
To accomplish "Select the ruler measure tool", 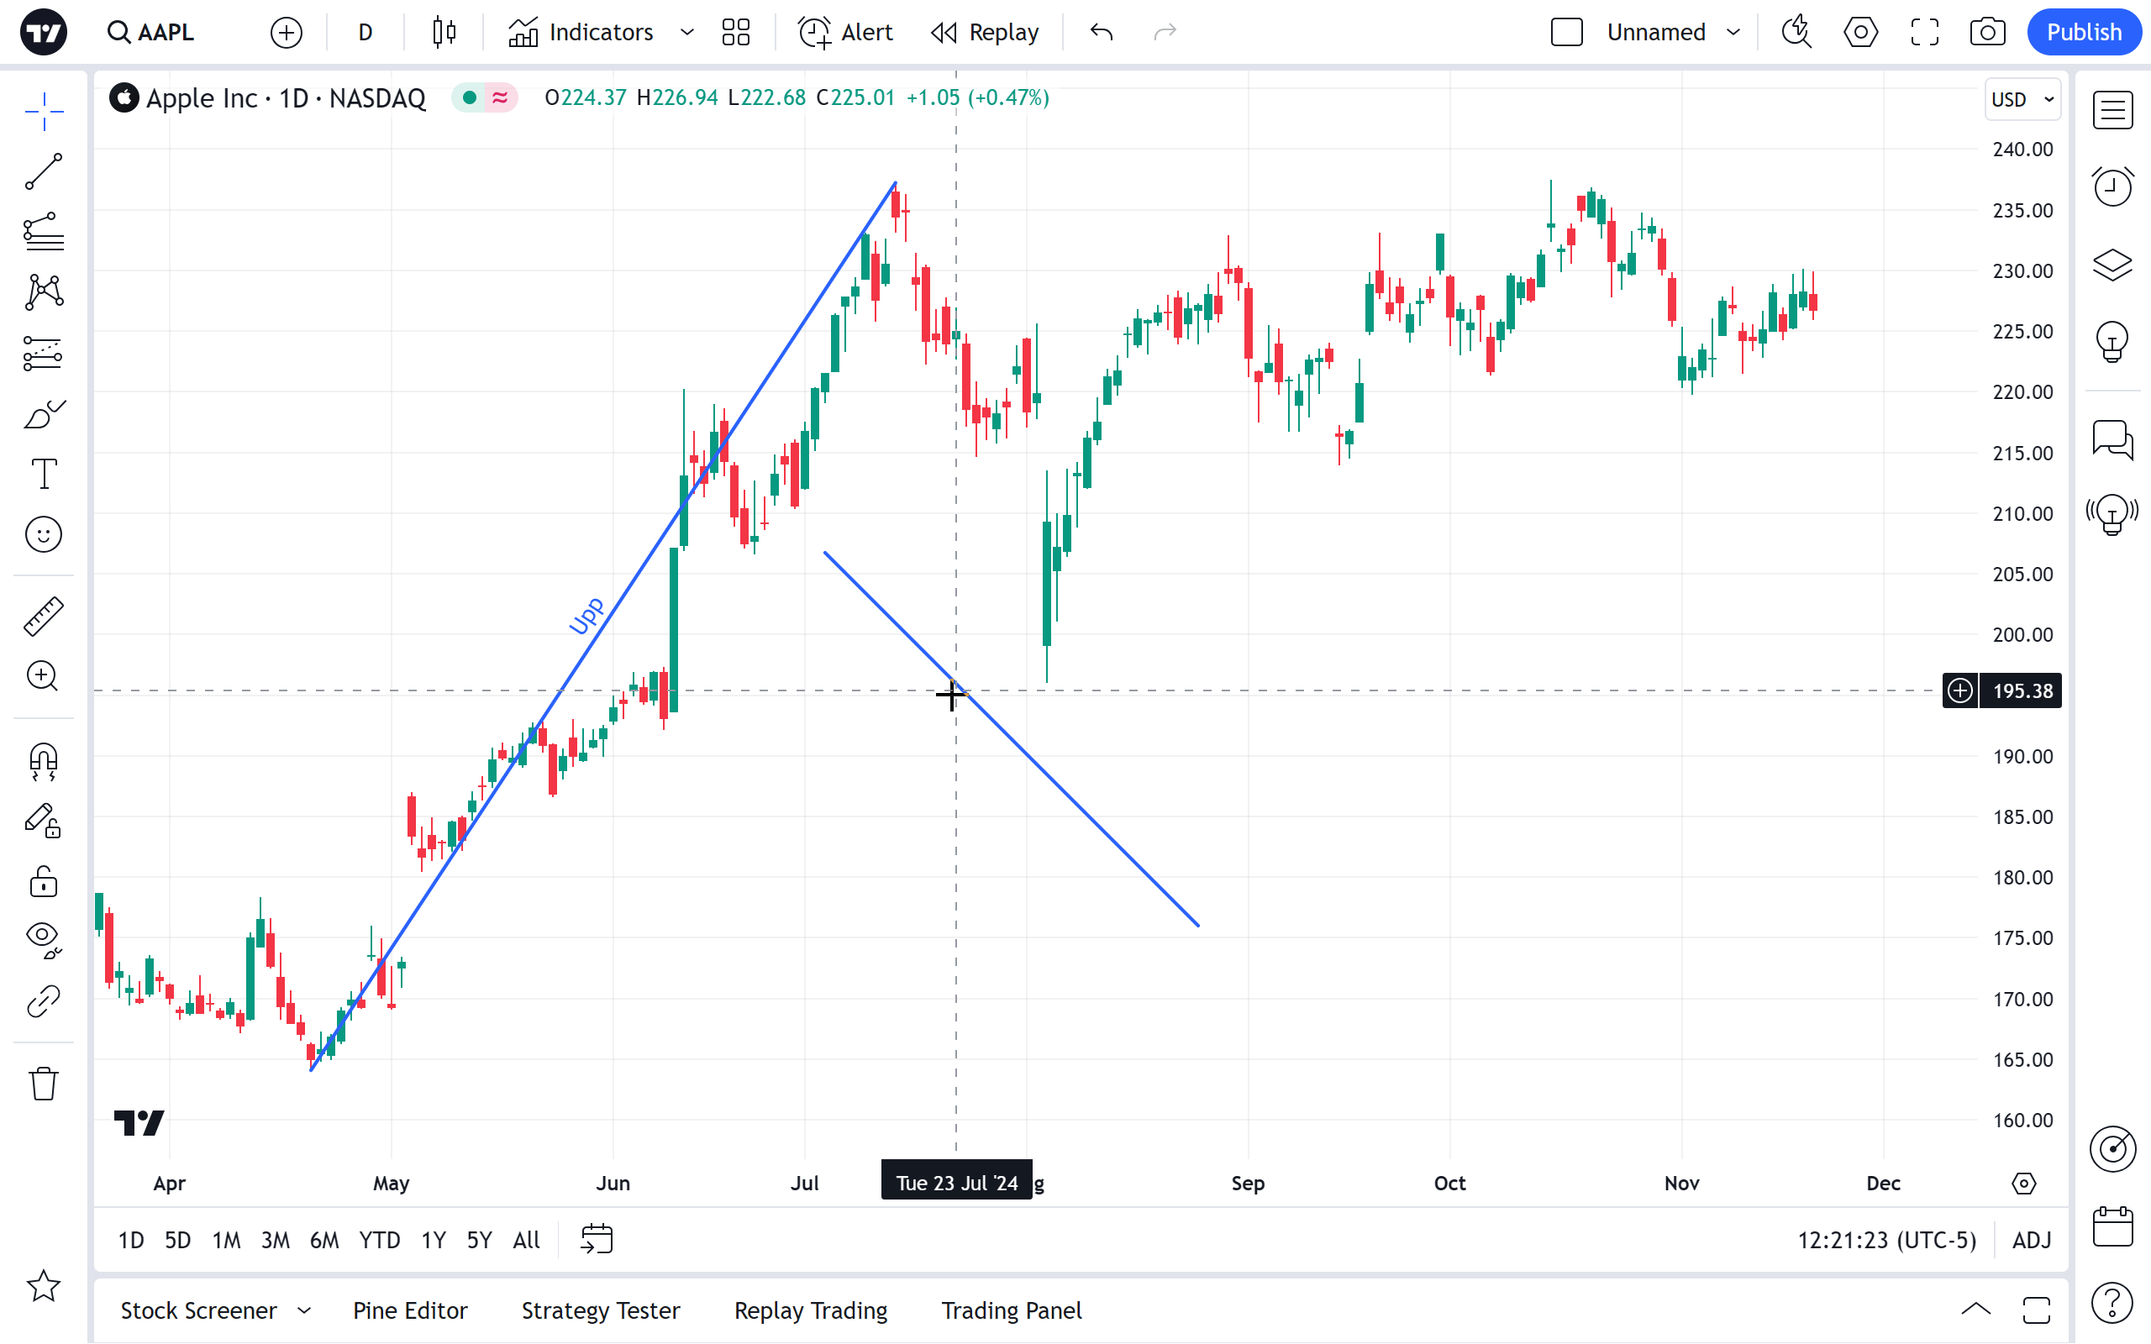I will click(x=43, y=616).
